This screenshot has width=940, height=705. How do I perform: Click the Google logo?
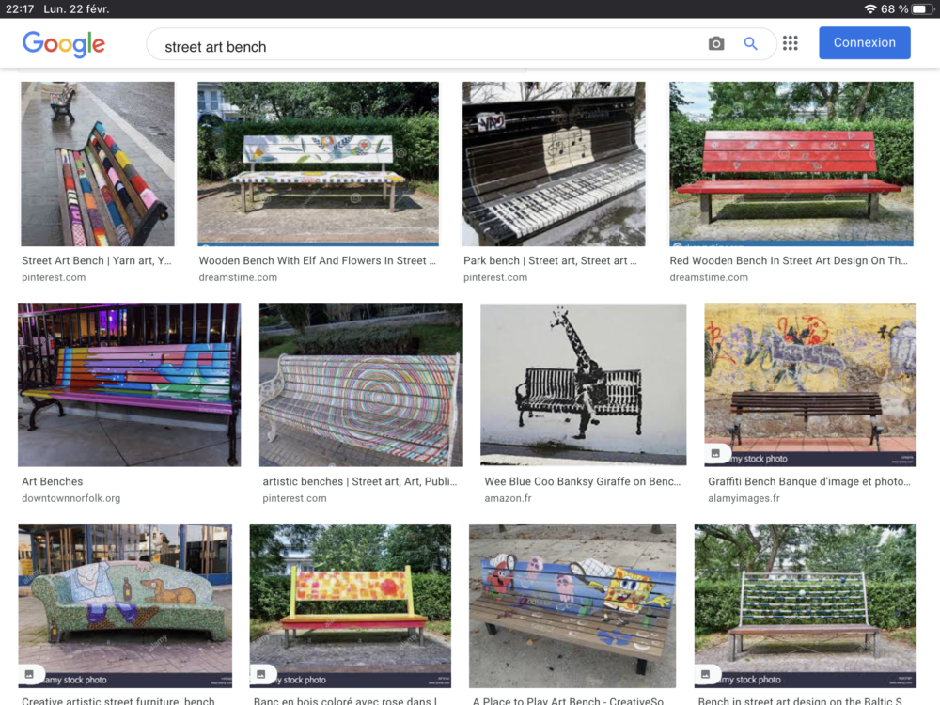tap(64, 44)
